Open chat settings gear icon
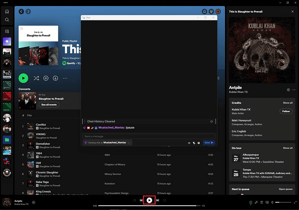 [199, 143]
